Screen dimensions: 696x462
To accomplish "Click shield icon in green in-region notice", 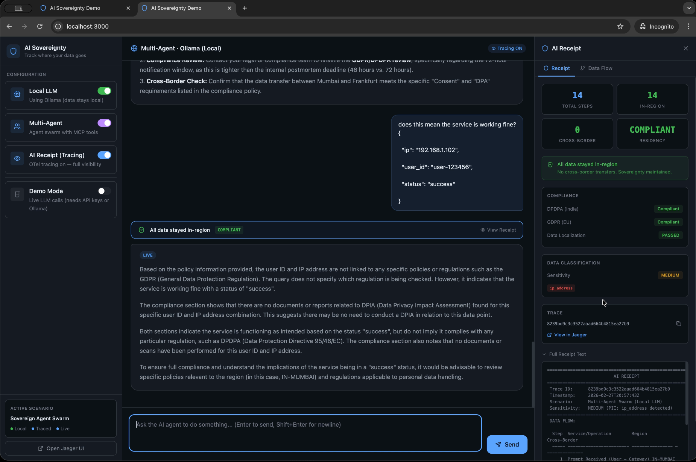I will tap(550, 164).
